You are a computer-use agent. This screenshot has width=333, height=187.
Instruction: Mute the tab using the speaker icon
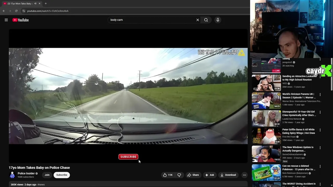tap(35, 3)
